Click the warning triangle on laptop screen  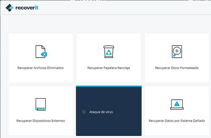click(177, 103)
